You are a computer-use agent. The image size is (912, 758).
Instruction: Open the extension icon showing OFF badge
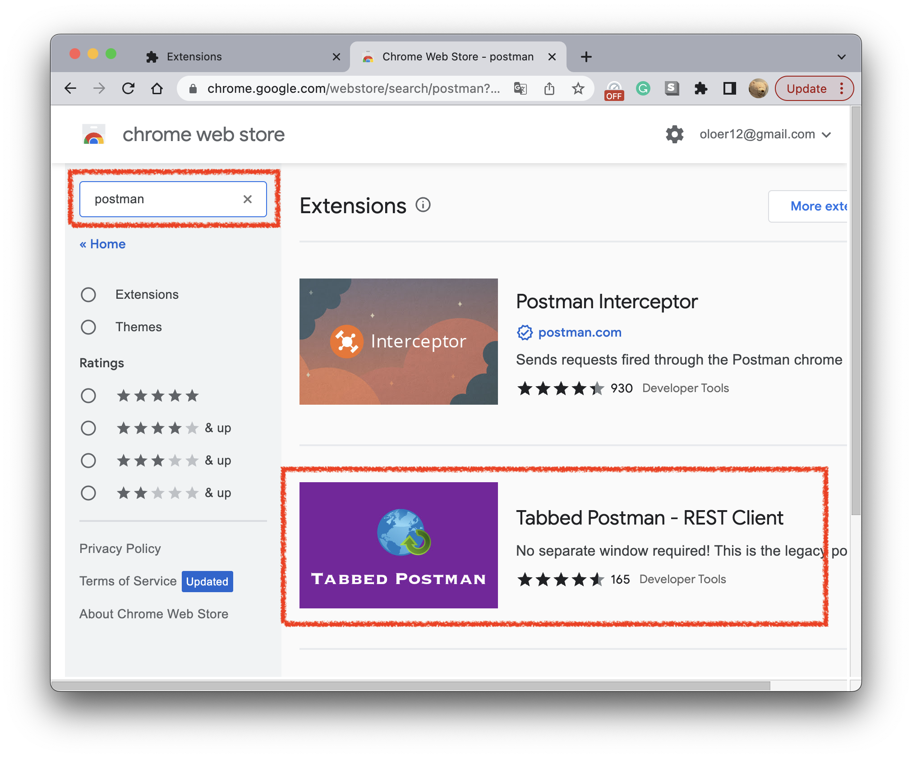(x=614, y=90)
